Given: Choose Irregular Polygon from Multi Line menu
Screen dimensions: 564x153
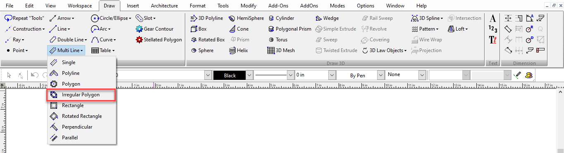Looking at the screenshot, I should (x=81, y=95).
